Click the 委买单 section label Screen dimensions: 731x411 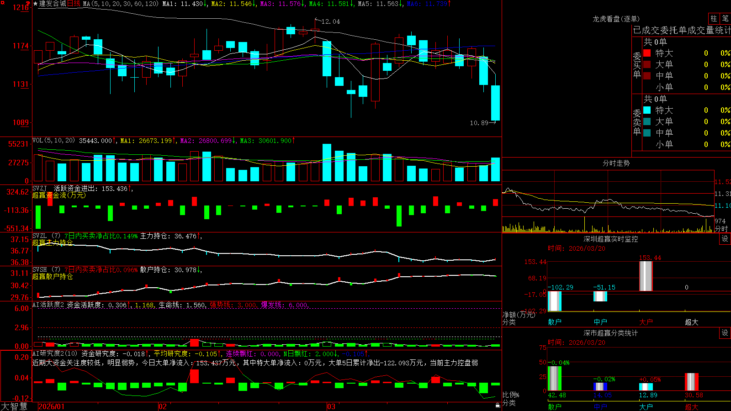coord(637,65)
